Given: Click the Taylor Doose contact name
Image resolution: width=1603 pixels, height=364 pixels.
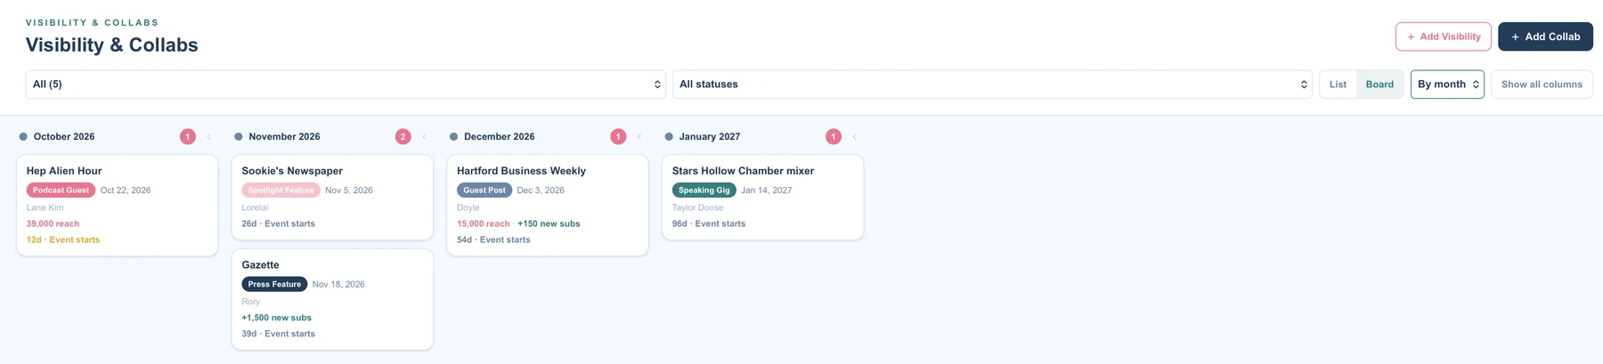Looking at the screenshot, I should tap(698, 208).
